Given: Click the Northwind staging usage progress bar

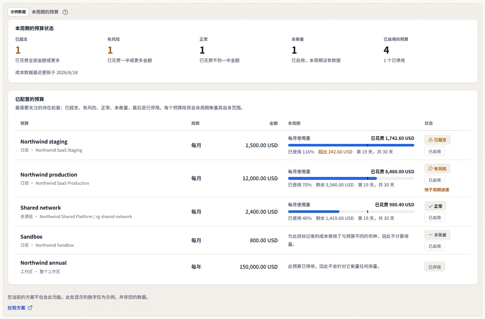Looking at the screenshot, I should 351,145.
